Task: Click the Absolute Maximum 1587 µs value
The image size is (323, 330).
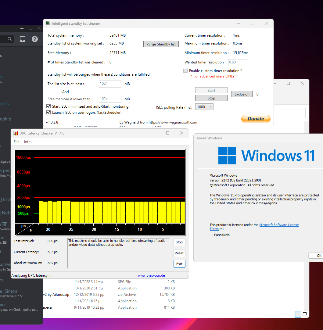Action: 52,263
